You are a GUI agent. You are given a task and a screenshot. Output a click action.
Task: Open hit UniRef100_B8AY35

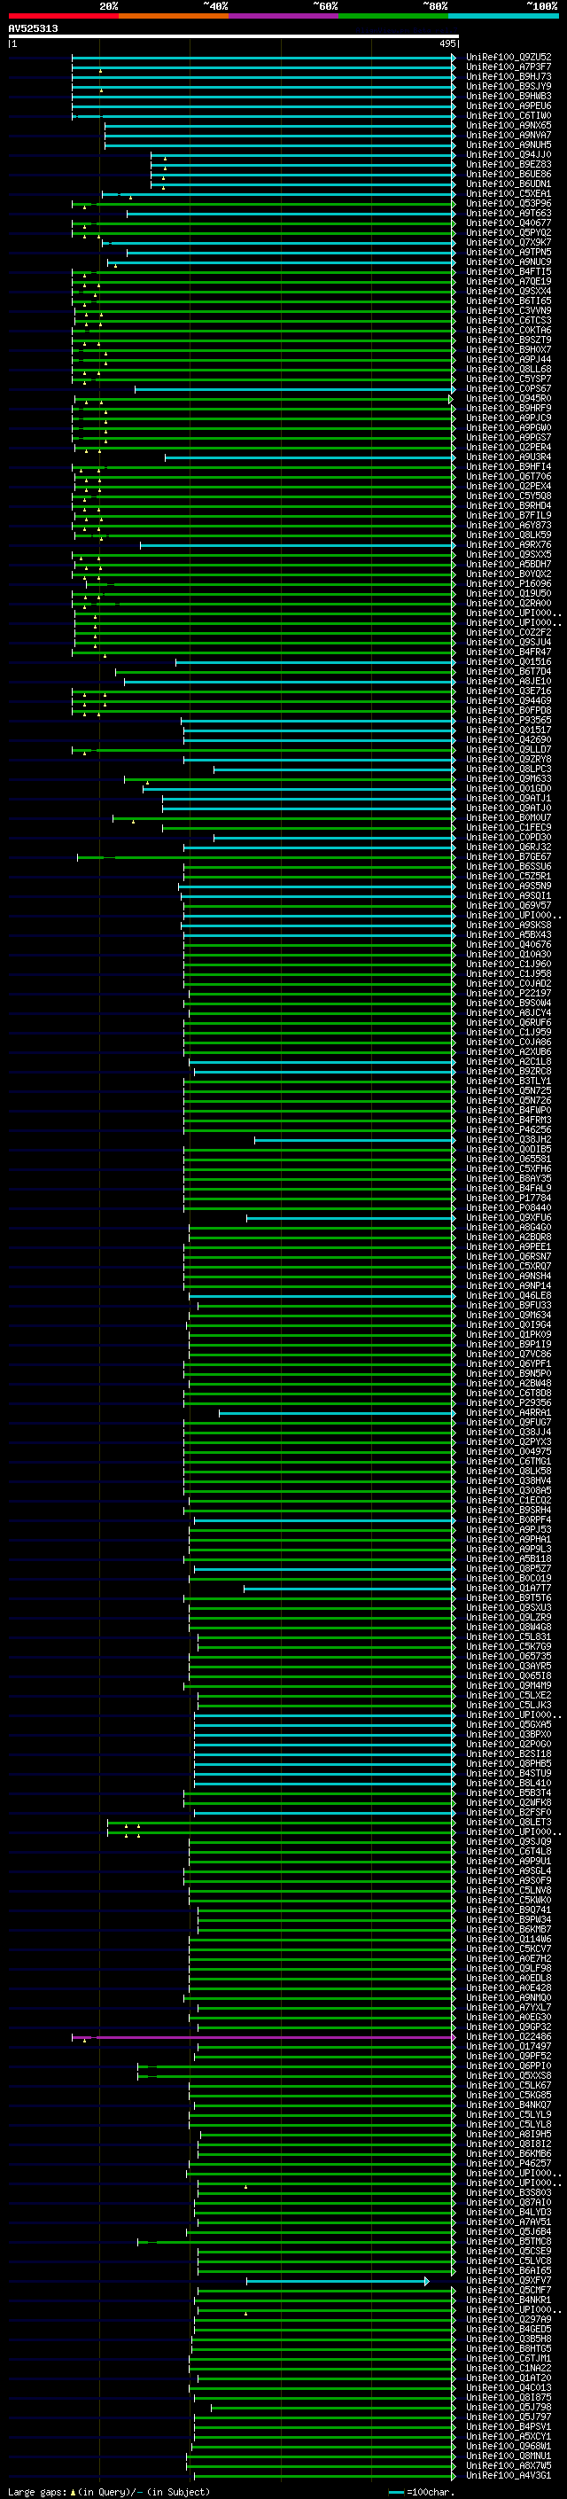[509, 1179]
